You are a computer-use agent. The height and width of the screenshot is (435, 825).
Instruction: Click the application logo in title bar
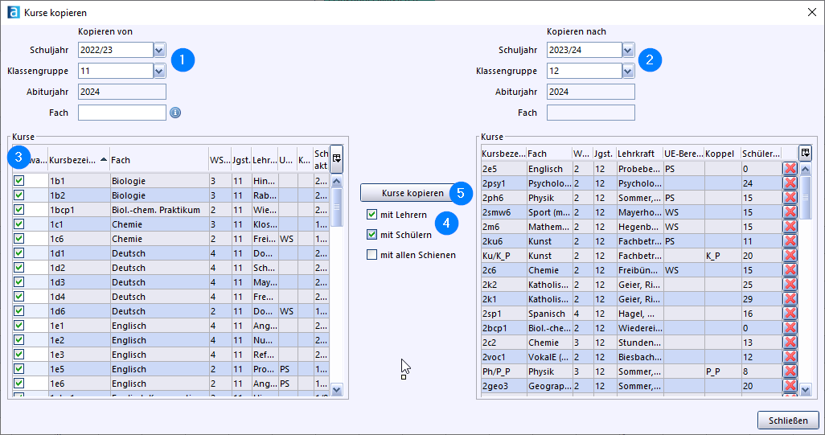13,12
